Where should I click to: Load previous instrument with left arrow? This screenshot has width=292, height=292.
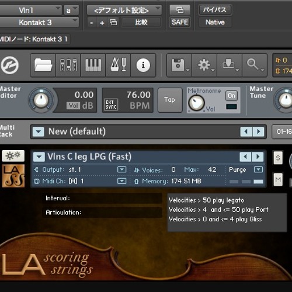(245, 157)
